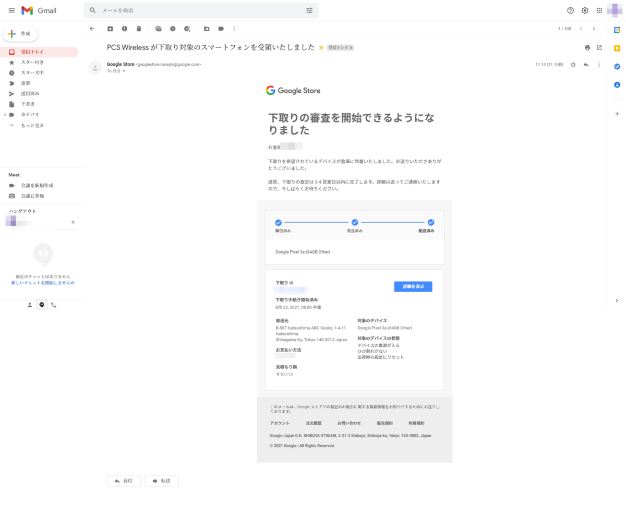Open search options filter icon
The width and height of the screenshot is (626, 511).
pyautogui.click(x=309, y=10)
